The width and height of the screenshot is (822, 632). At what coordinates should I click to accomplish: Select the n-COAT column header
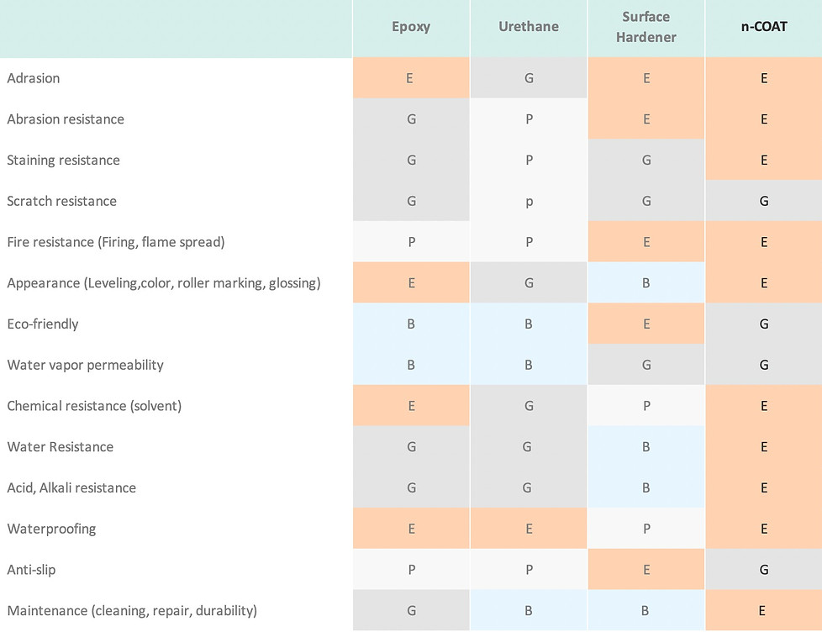point(764,27)
